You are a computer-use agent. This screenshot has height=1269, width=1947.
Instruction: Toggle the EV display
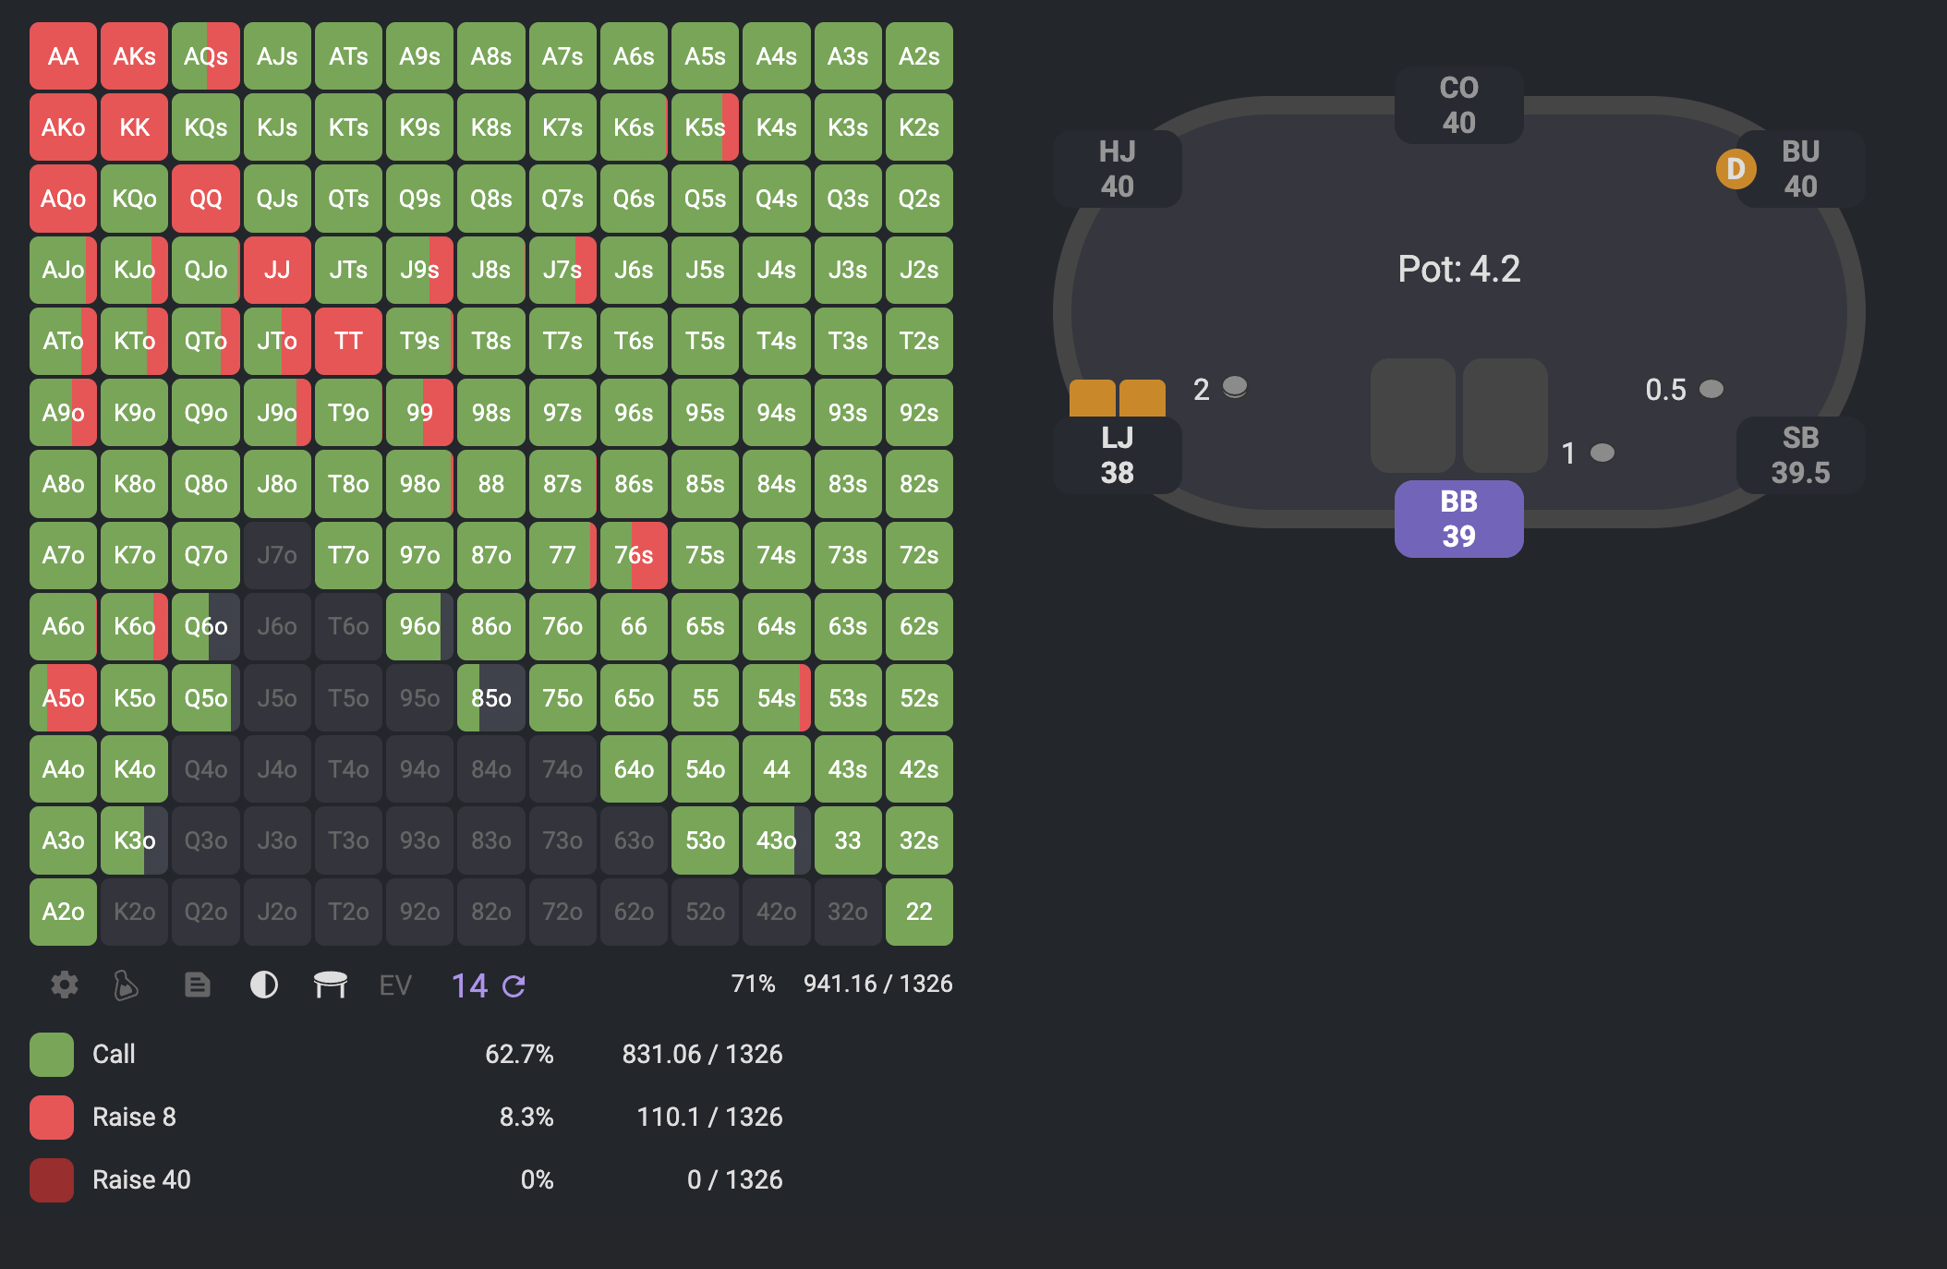(395, 985)
